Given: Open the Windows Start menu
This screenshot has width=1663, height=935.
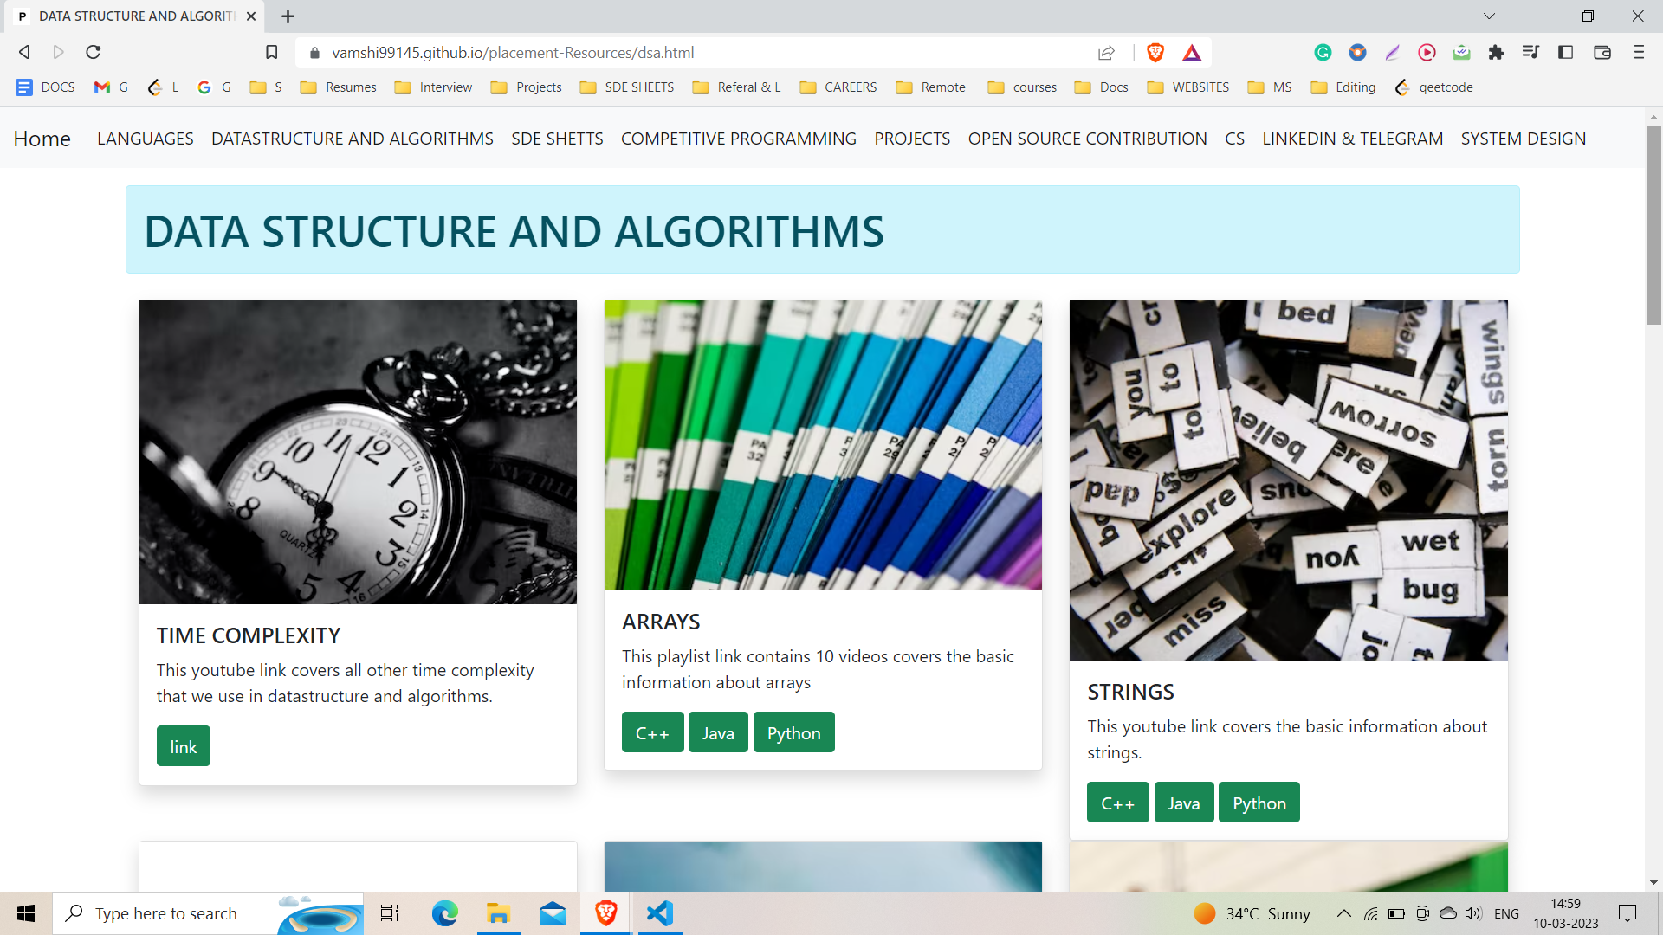Looking at the screenshot, I should (x=26, y=913).
